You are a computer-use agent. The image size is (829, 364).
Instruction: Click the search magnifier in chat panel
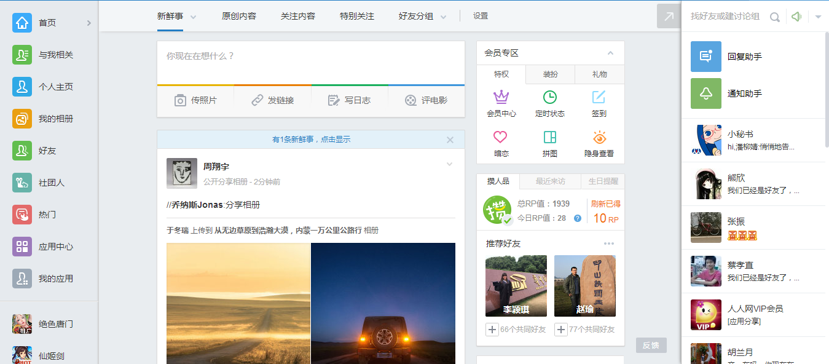tap(775, 17)
